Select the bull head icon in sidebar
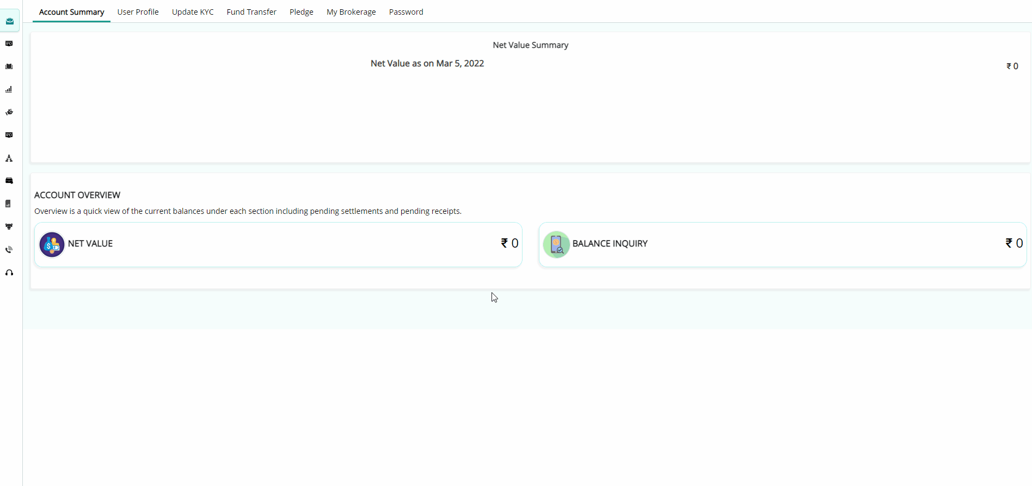Image resolution: width=1032 pixels, height=486 pixels. [9, 226]
